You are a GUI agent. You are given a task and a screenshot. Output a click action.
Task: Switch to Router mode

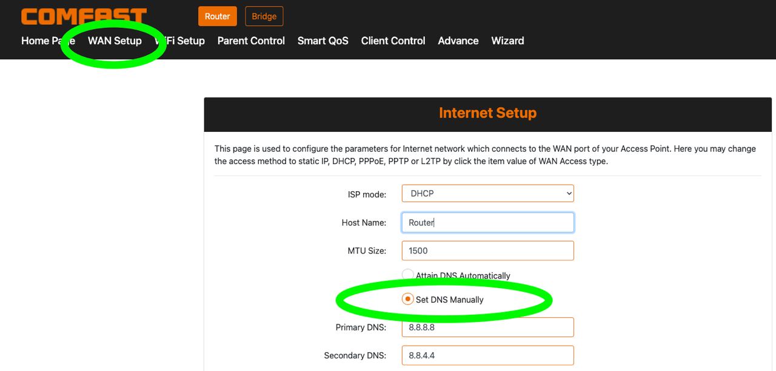[217, 16]
